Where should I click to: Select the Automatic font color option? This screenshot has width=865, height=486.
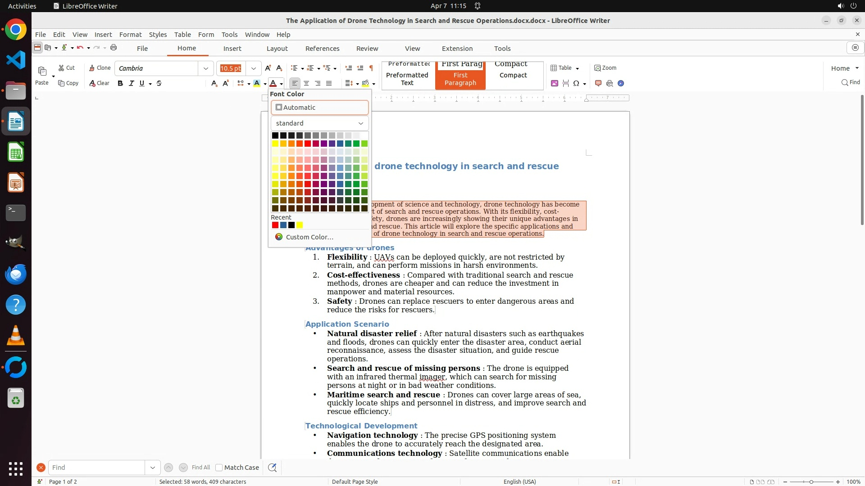319,108
